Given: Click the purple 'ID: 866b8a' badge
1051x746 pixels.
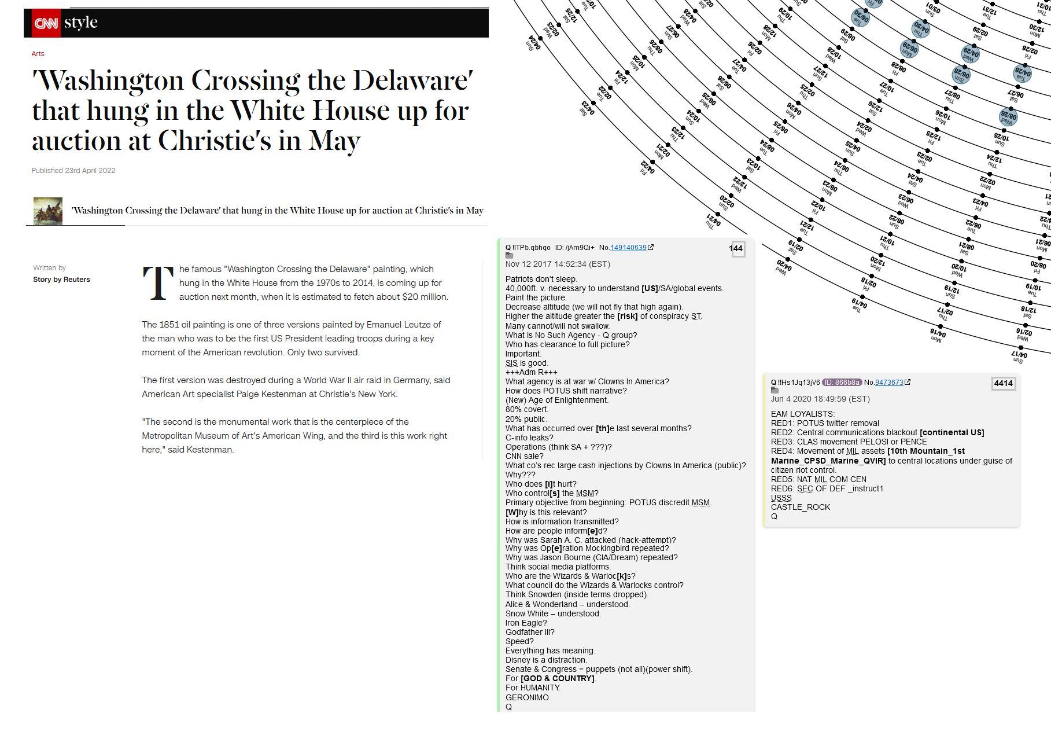Looking at the screenshot, I should [x=842, y=383].
